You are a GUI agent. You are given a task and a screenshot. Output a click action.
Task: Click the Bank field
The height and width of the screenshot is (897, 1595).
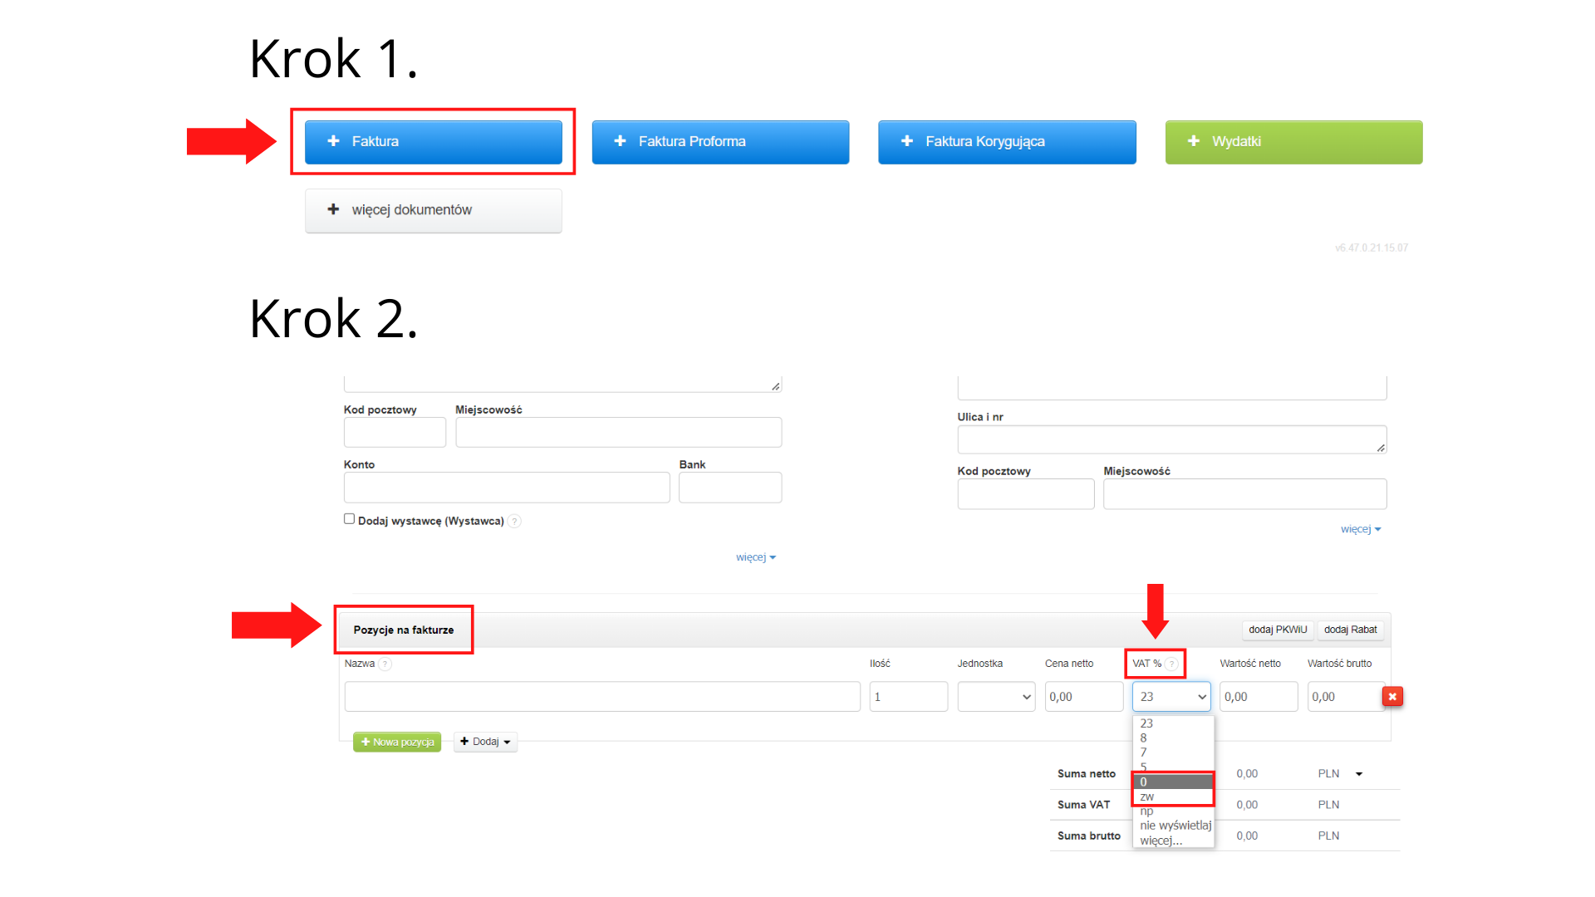[x=730, y=488]
